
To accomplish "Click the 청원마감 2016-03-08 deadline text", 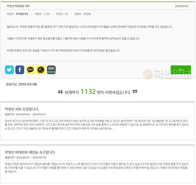I will (21, 84).
